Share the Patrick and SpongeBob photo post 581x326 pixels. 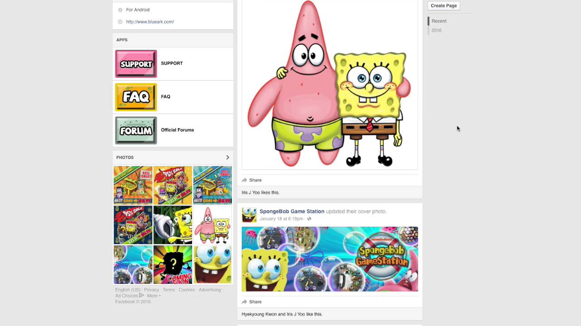(x=252, y=180)
